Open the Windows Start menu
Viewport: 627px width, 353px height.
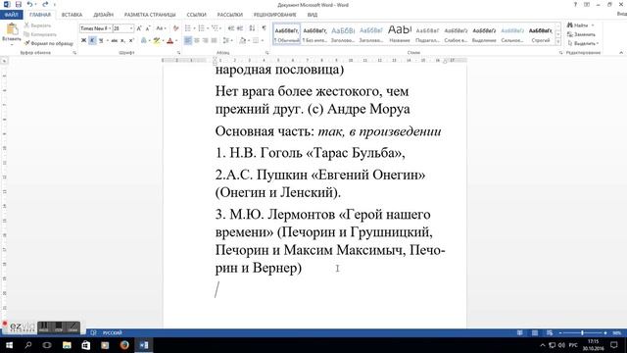point(9,344)
